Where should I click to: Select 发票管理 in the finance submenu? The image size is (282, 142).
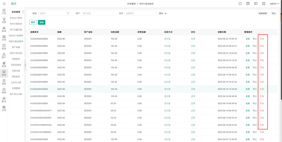tap(16, 88)
